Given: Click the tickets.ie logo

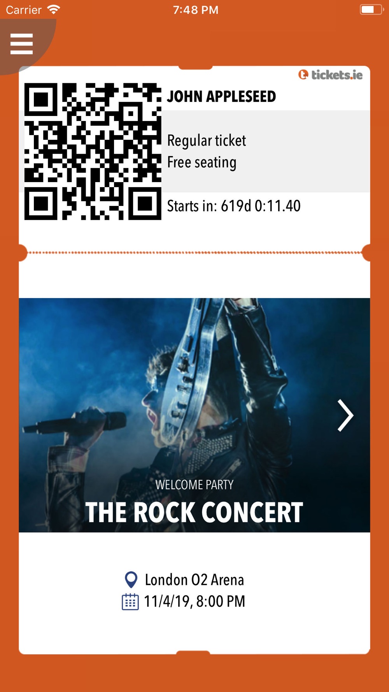Looking at the screenshot, I should [330, 75].
